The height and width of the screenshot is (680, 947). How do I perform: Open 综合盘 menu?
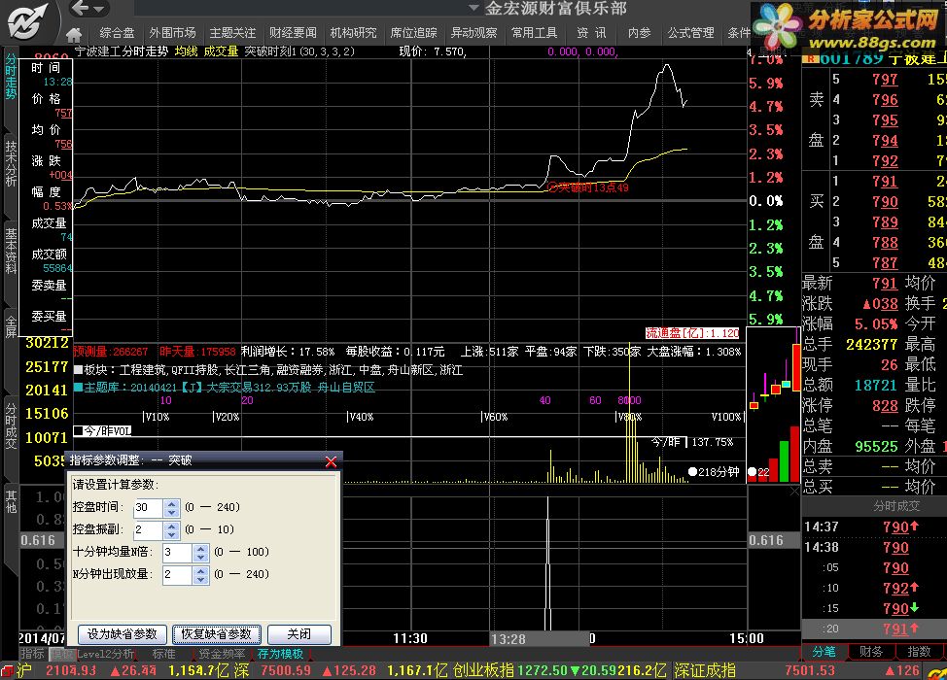[x=118, y=33]
